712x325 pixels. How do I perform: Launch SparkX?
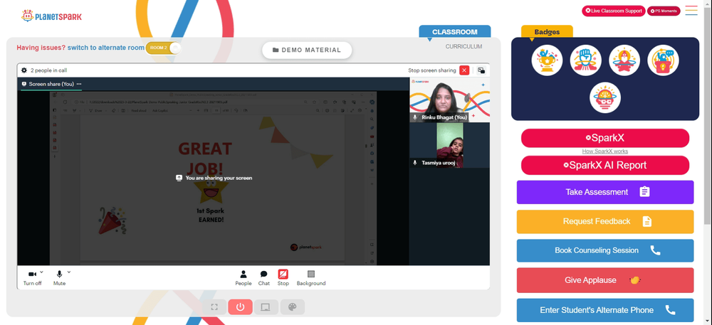click(x=604, y=138)
